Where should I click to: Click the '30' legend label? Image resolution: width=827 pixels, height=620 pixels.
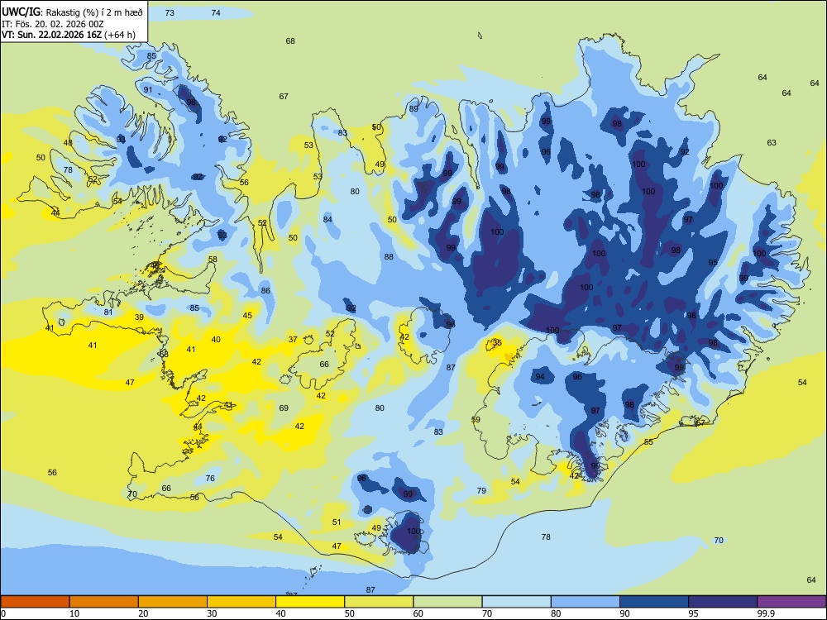[212, 613]
